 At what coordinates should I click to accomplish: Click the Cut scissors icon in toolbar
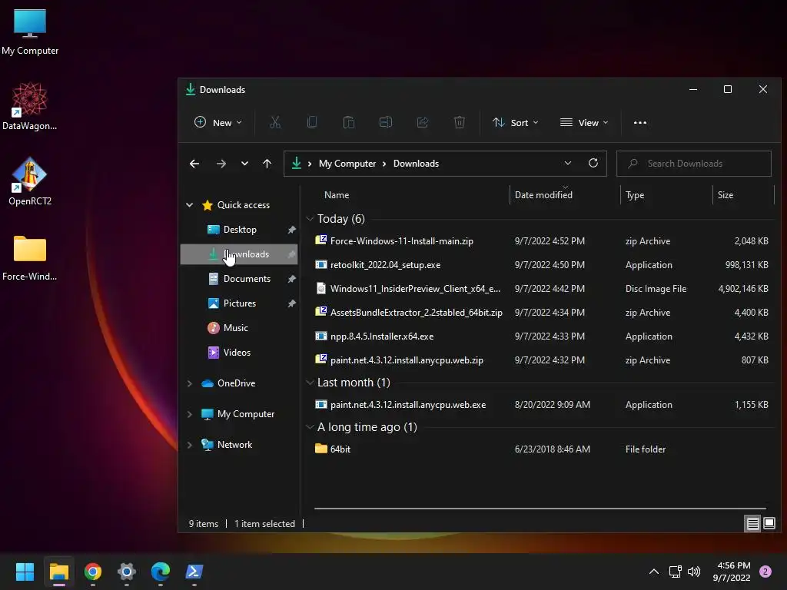point(274,122)
